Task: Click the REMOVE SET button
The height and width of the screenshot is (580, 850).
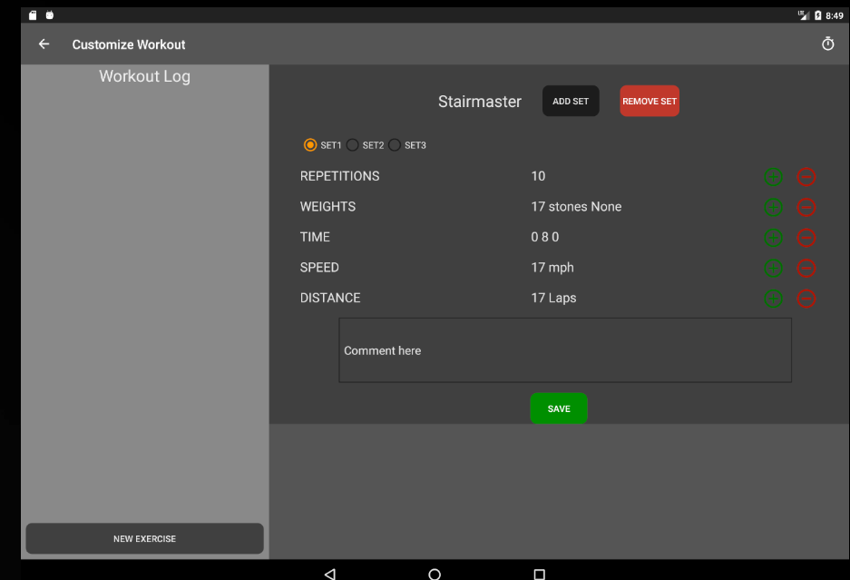Action: click(x=650, y=101)
